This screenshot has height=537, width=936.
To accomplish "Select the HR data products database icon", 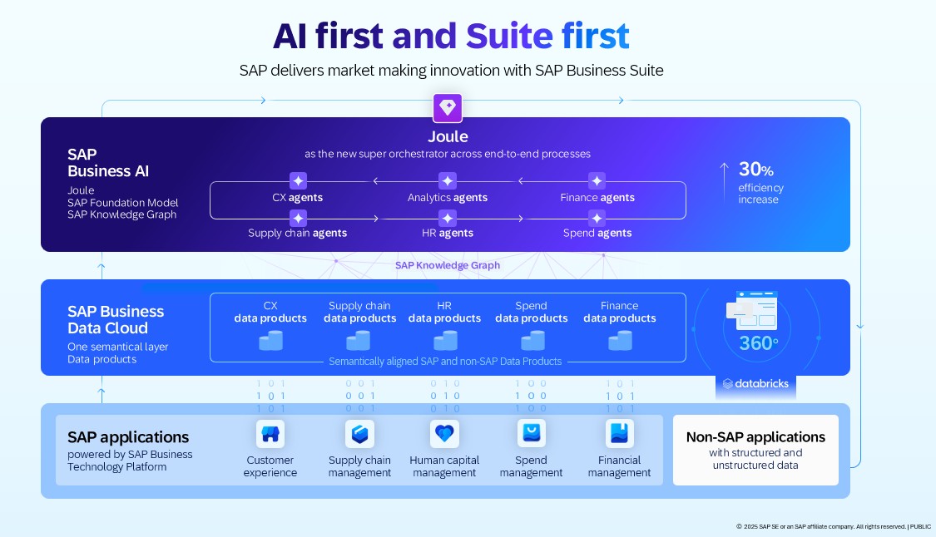I will [x=445, y=340].
